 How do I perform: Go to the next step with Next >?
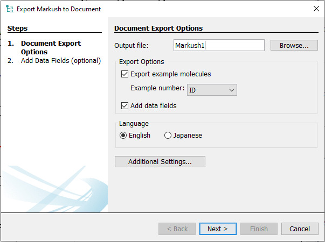217,229
